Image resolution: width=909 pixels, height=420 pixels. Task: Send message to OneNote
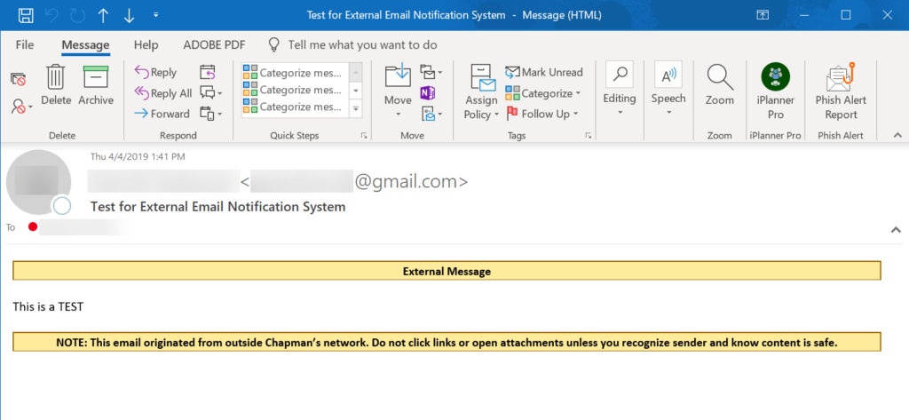(428, 93)
